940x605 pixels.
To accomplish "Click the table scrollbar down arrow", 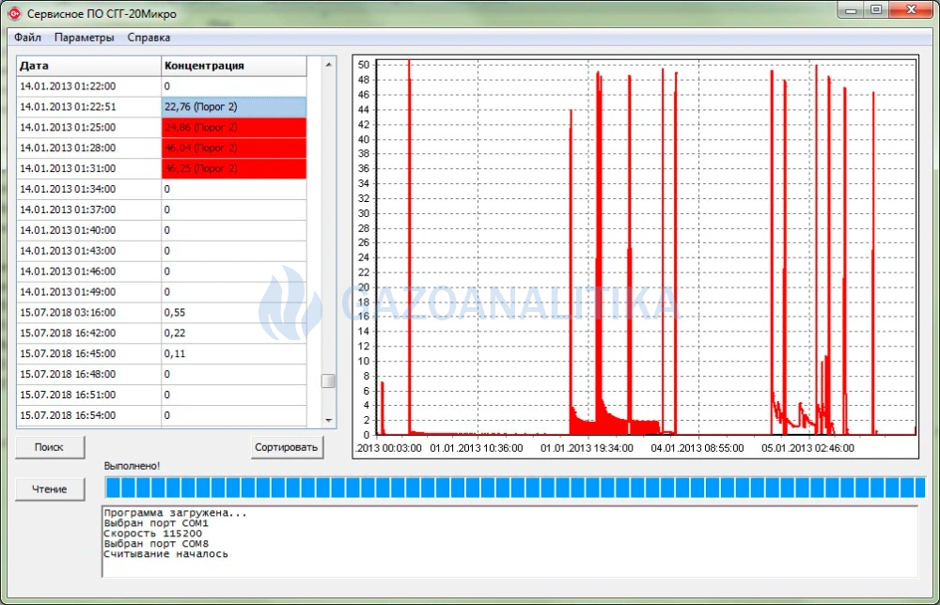I will pos(328,420).
